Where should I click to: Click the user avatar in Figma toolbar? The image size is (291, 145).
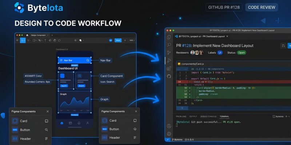point(111,40)
